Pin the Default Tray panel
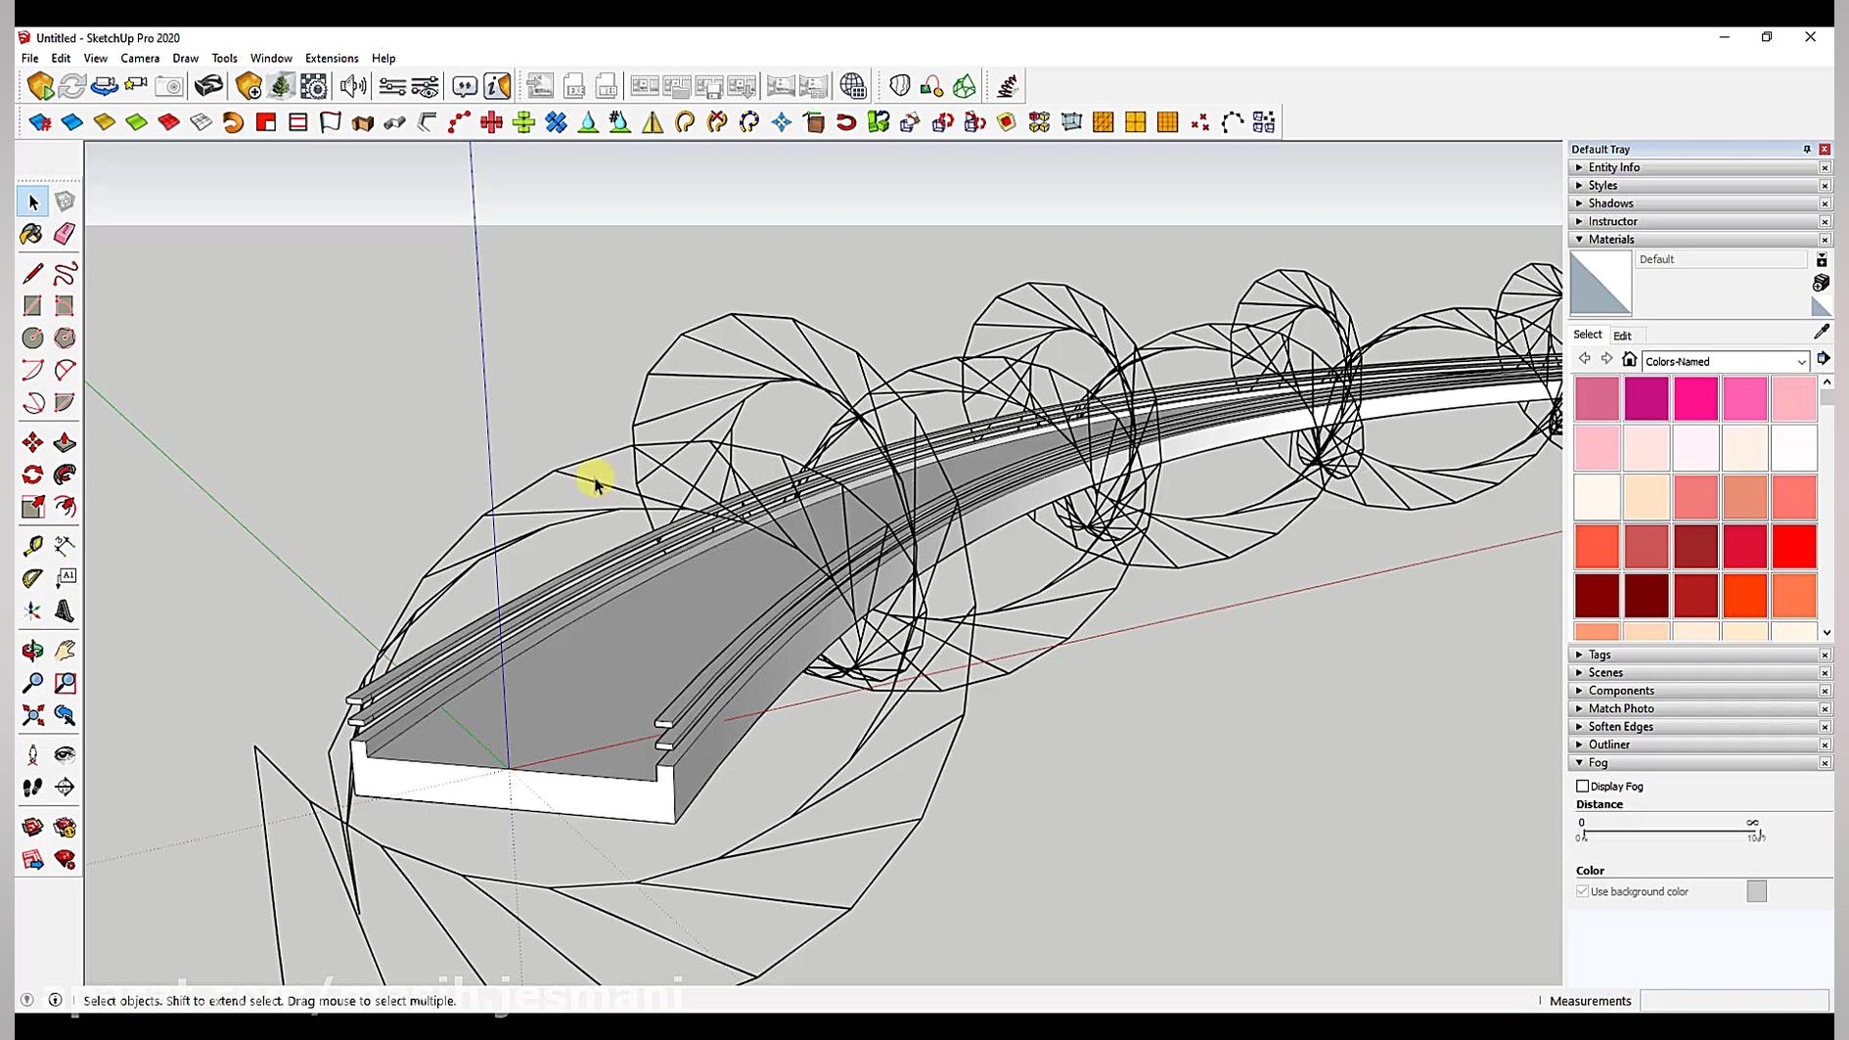The width and height of the screenshot is (1849, 1040). tap(1806, 150)
